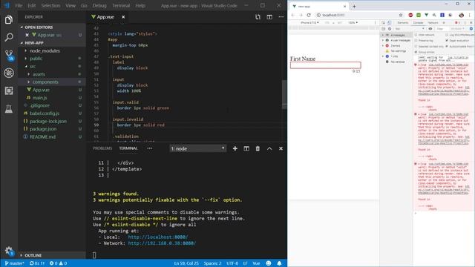
Task: Enable the Preserve log checkbox
Action: tap(416, 41)
